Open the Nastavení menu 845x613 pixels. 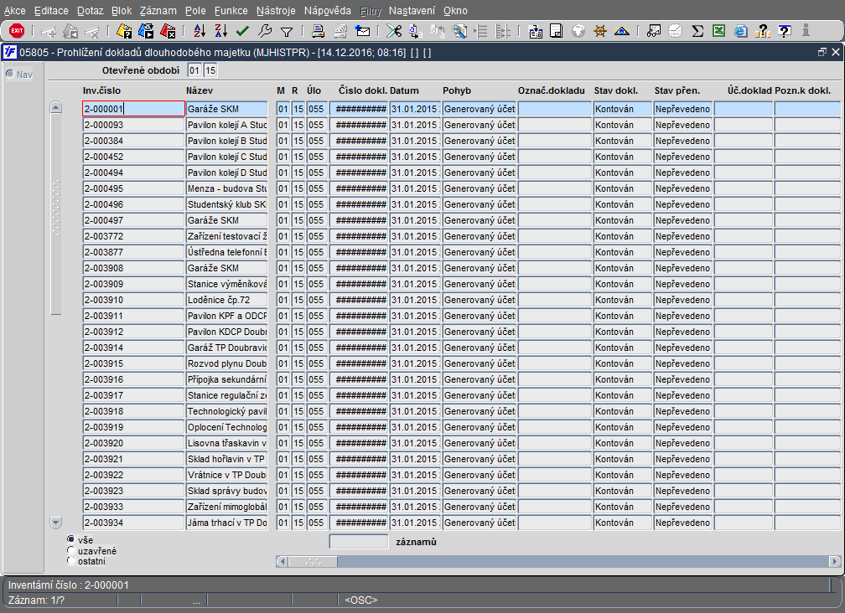click(x=412, y=11)
